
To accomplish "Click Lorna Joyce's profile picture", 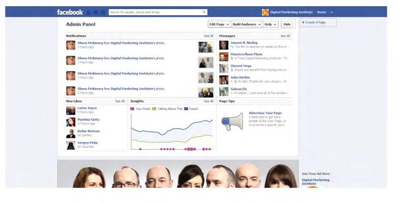I will (71, 111).
